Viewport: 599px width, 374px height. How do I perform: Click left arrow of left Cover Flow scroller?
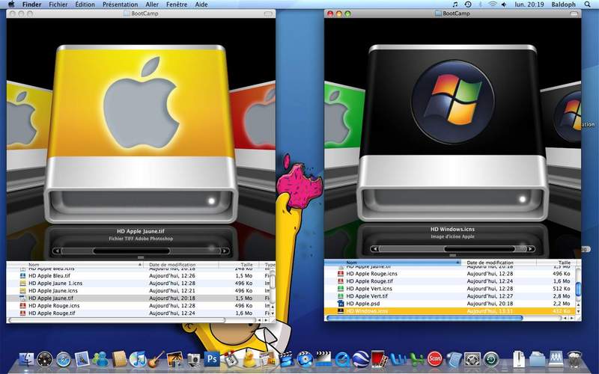tap(57, 251)
